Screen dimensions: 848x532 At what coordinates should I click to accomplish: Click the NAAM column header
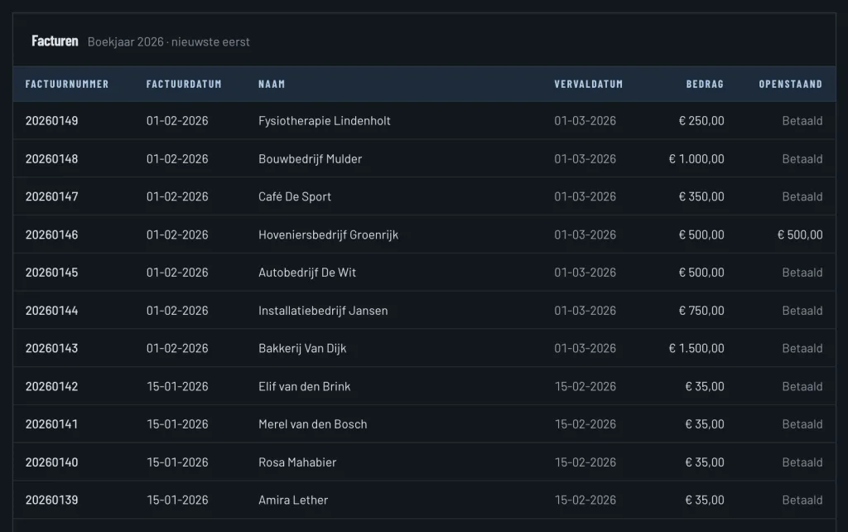(x=272, y=84)
